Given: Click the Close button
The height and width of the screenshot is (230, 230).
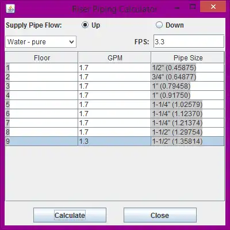Looking at the screenshot, I should pos(160,215).
